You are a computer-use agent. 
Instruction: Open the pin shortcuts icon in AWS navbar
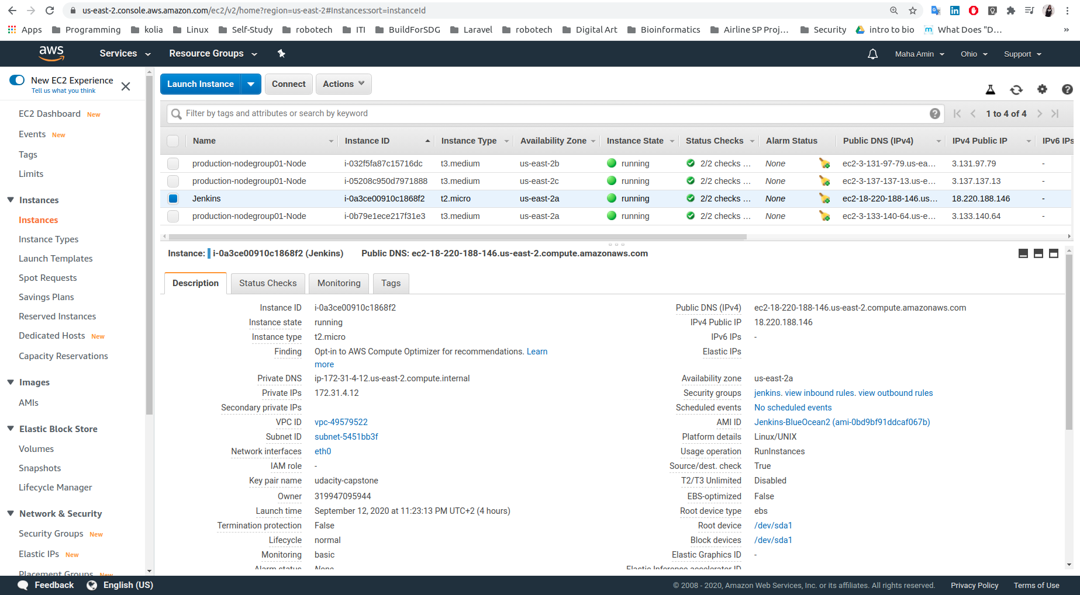click(281, 53)
